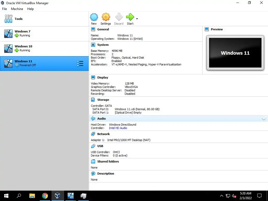Click the Windows 11 preview thumbnail

[x=235, y=53]
